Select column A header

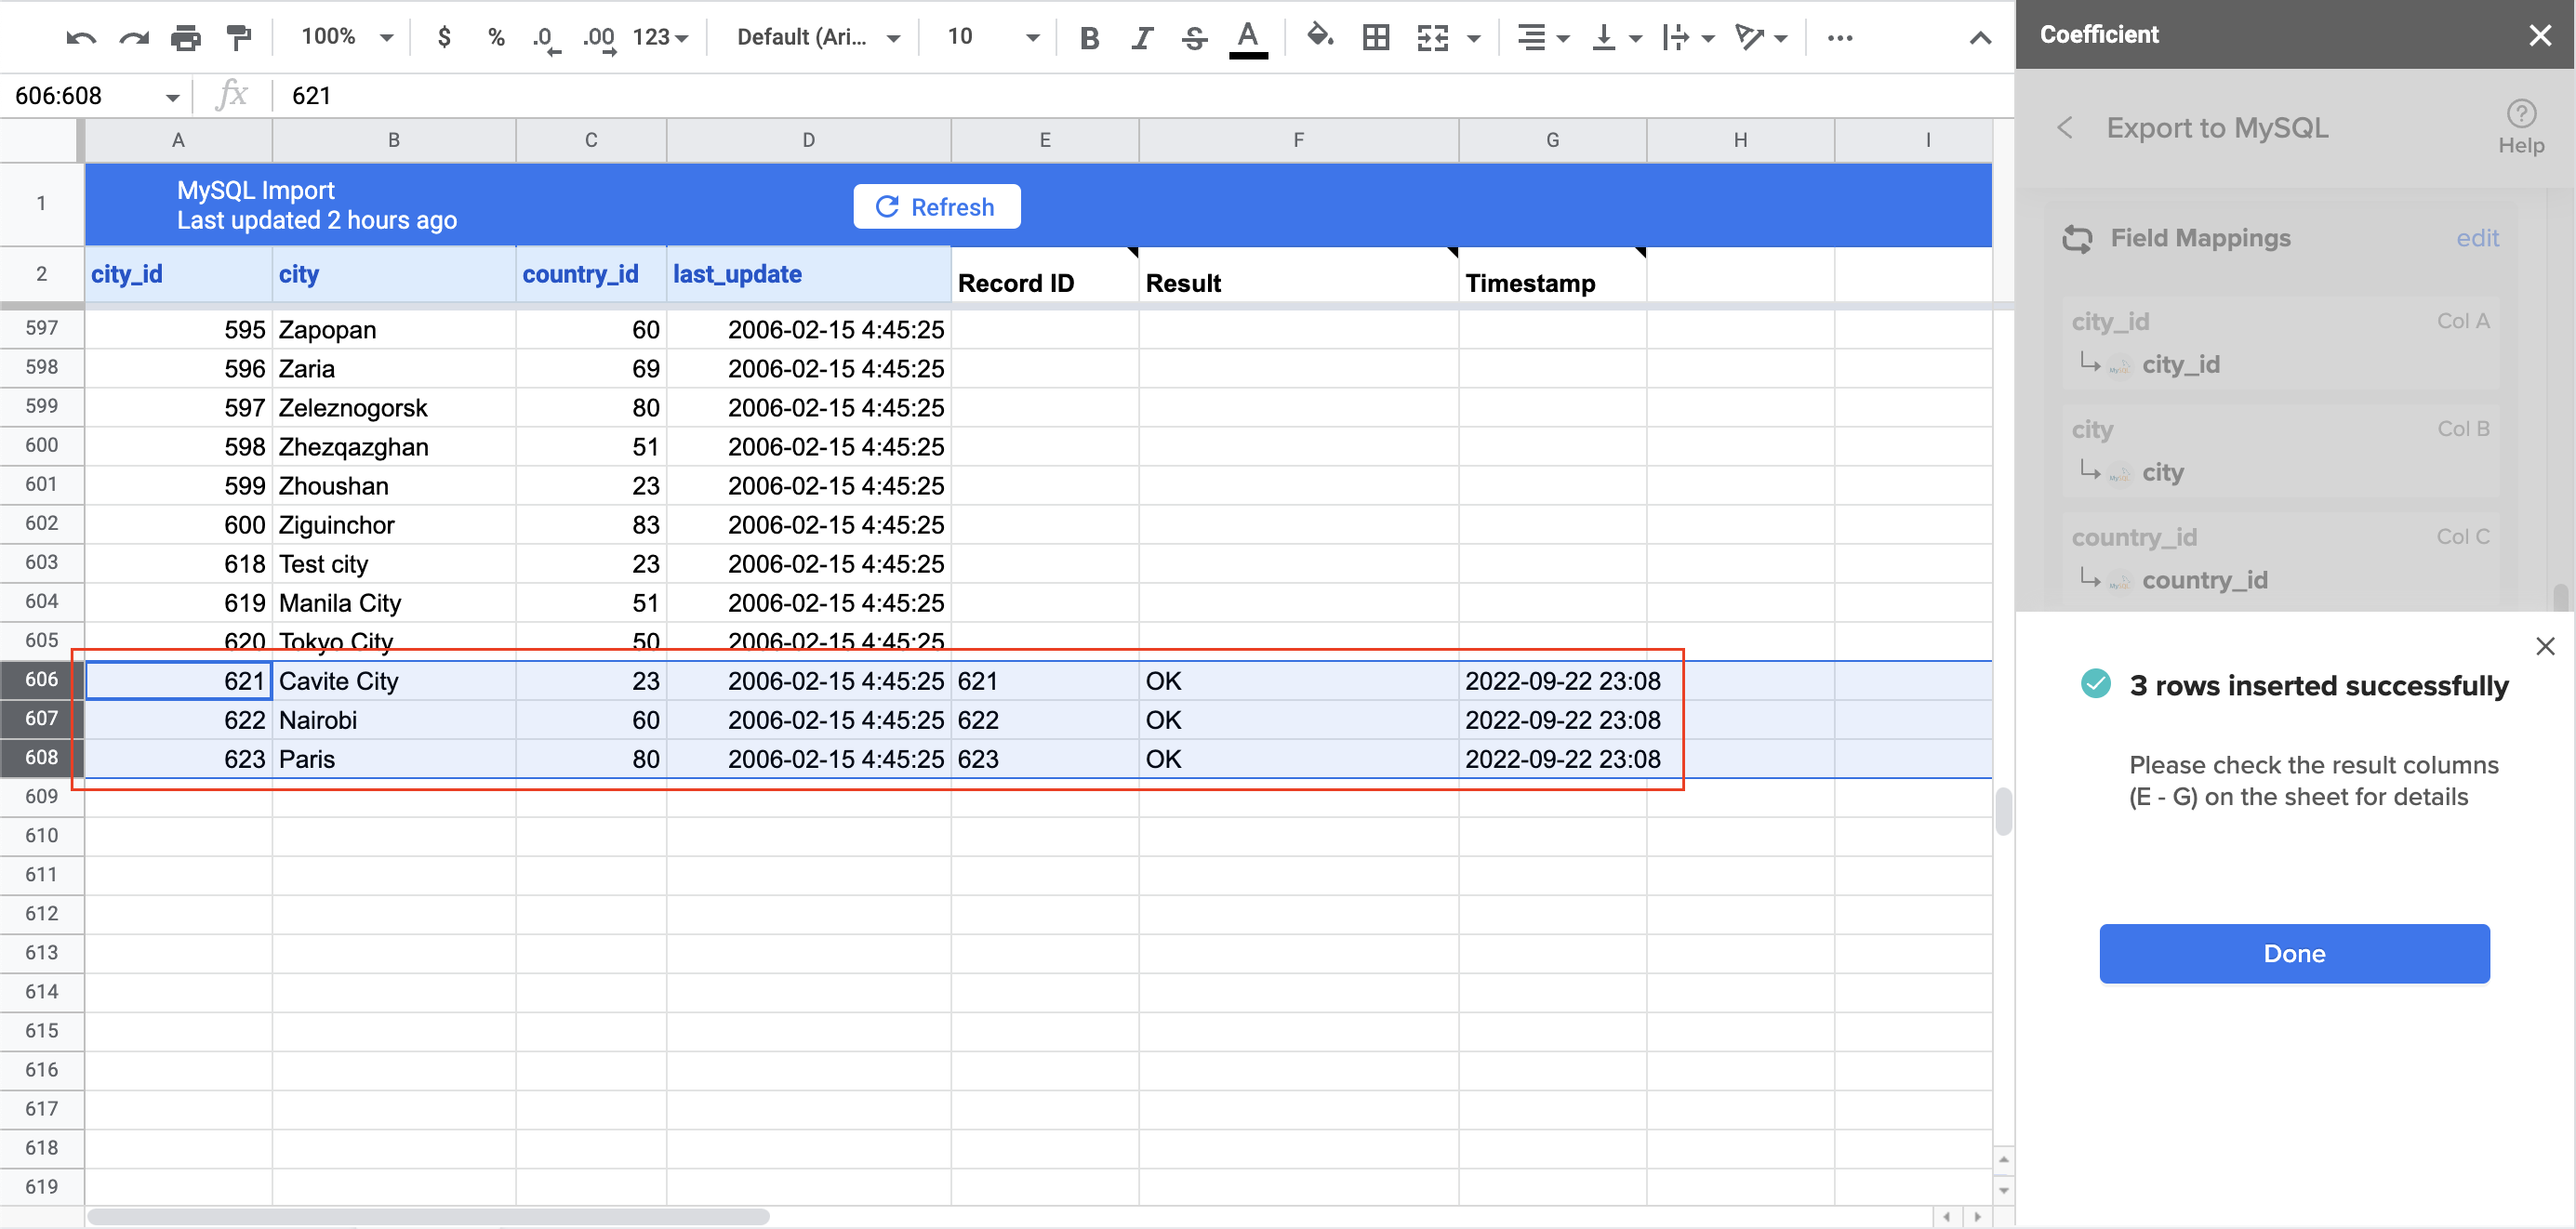pyautogui.click(x=178, y=140)
